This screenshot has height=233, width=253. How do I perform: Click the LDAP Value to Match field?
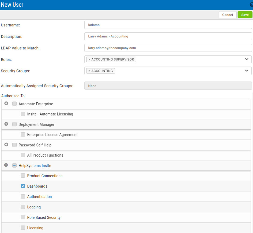[x=168, y=48]
